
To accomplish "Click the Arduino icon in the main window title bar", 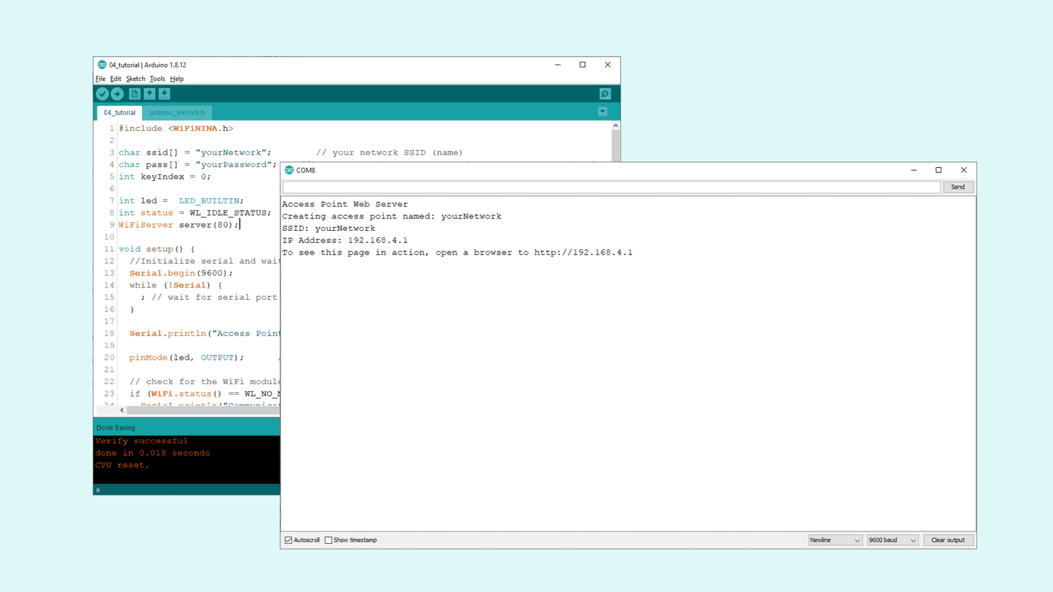I will [x=103, y=64].
